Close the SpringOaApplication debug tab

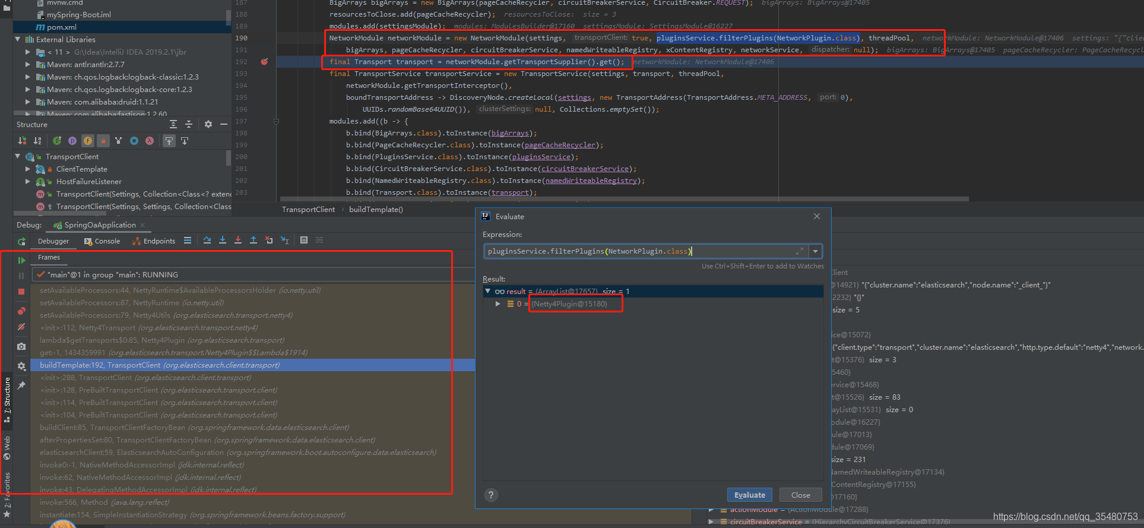142,225
